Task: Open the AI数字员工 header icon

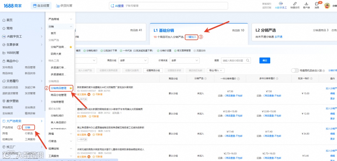Action: click(x=281, y=4)
